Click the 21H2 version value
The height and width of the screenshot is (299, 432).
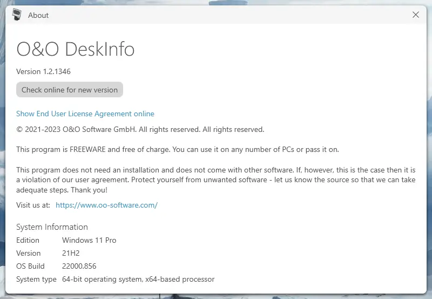[x=71, y=253]
